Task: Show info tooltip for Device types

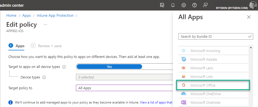Action: [x=44, y=77]
